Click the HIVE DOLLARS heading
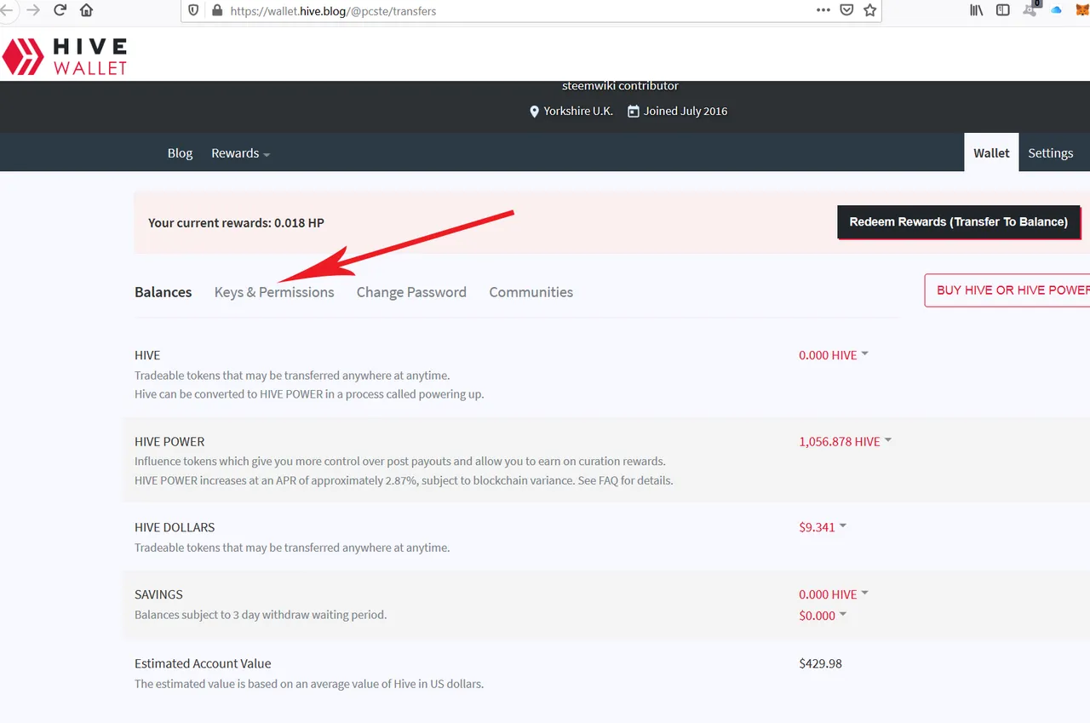The image size is (1090, 723). coord(175,527)
